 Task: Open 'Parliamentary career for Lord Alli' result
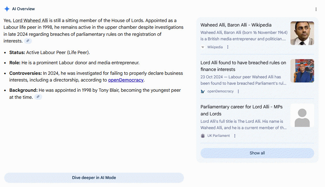click(x=242, y=110)
